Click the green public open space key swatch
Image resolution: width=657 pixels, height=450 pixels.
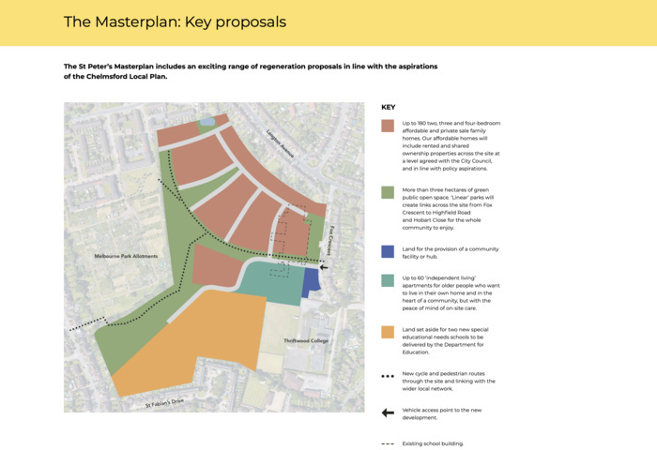coord(388,193)
